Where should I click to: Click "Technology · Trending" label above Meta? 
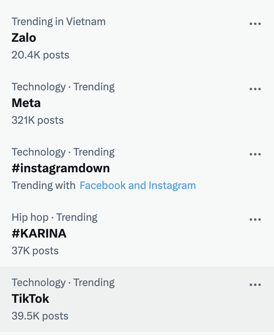click(63, 87)
